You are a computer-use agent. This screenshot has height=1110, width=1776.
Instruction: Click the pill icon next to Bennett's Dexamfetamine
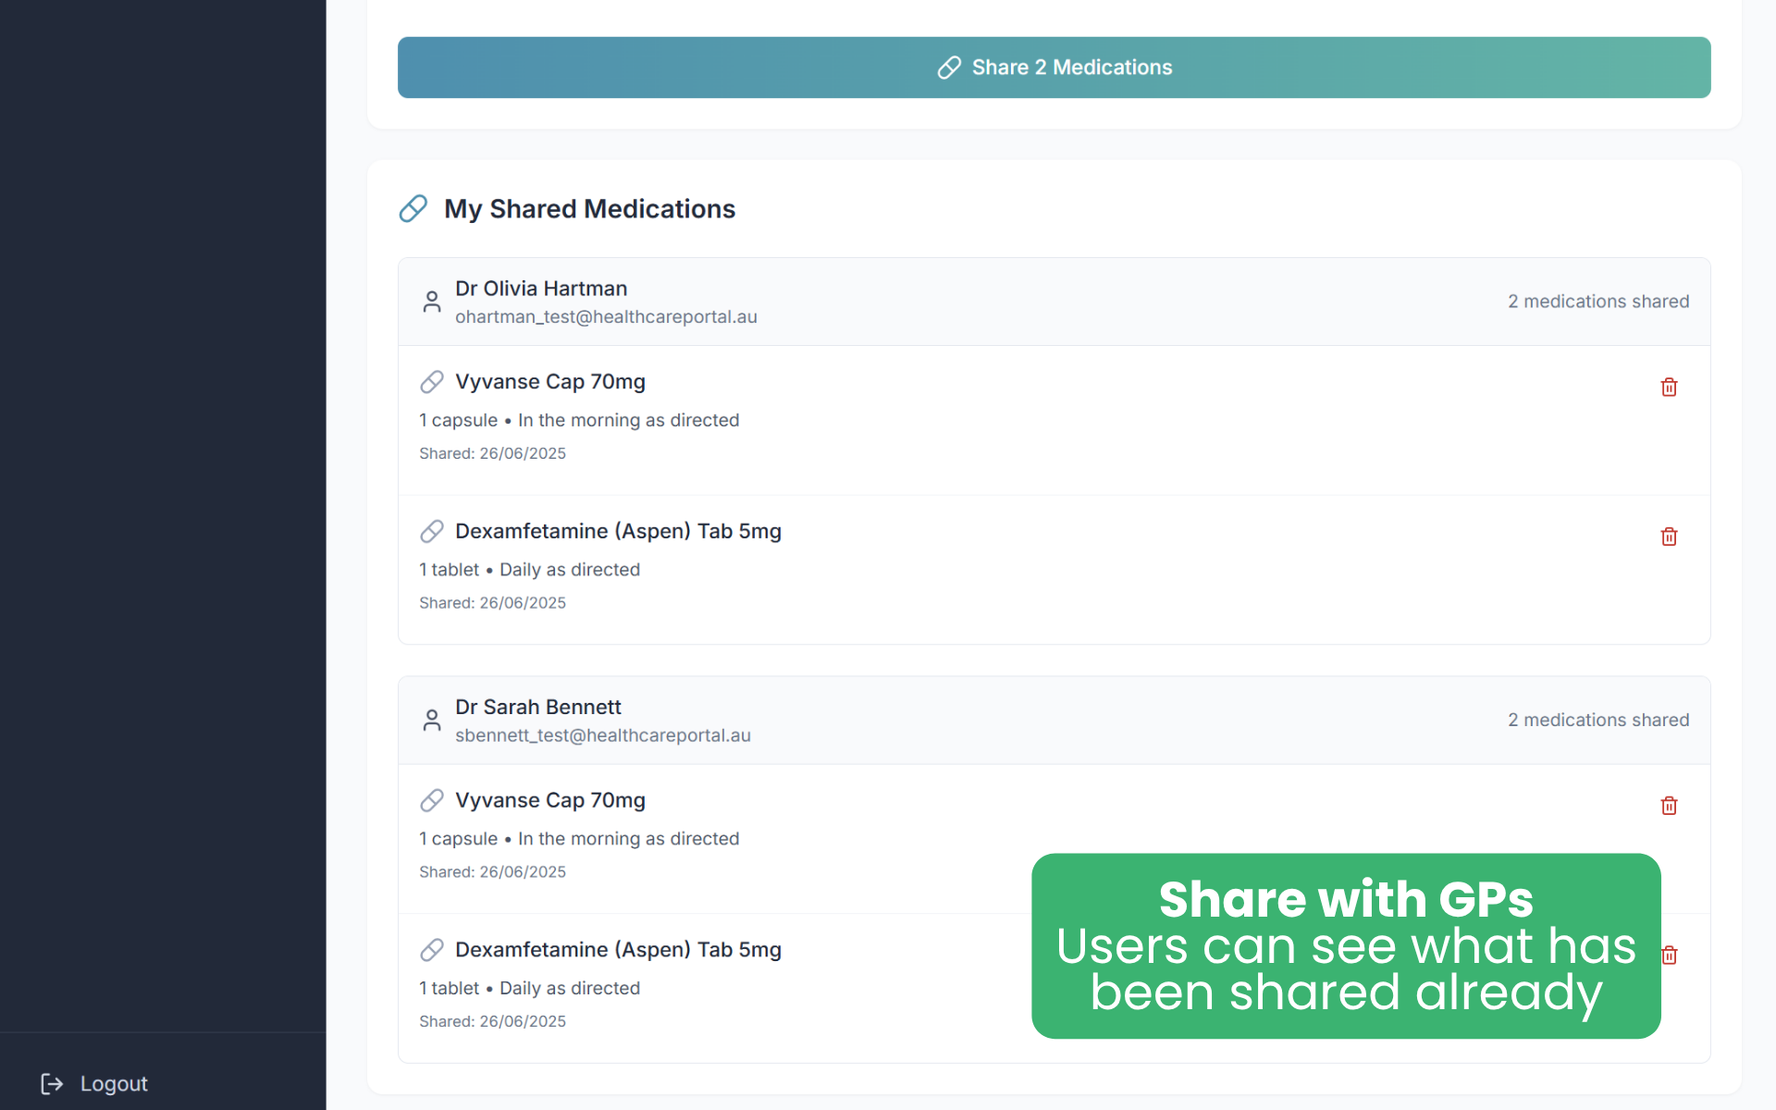pyautogui.click(x=432, y=950)
